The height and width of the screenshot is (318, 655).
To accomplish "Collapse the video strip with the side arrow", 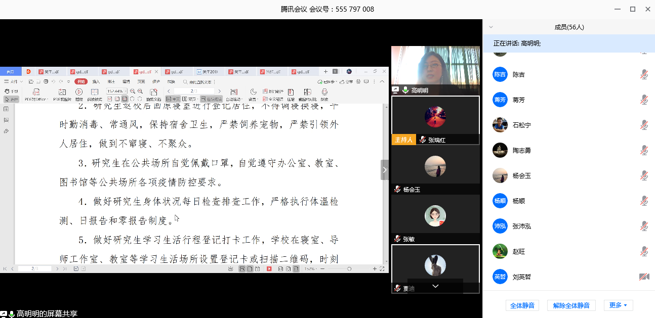I will [x=385, y=170].
